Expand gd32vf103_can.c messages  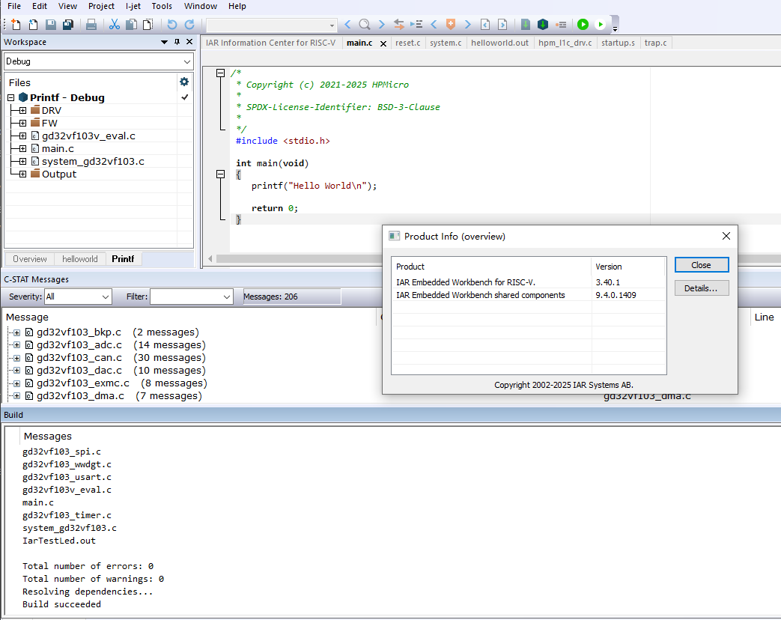pos(16,358)
